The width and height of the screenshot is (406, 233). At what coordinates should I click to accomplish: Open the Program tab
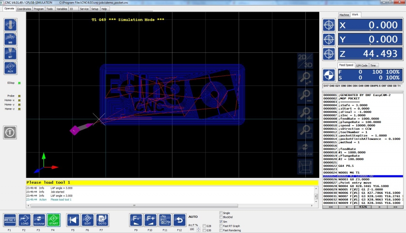point(38,9)
